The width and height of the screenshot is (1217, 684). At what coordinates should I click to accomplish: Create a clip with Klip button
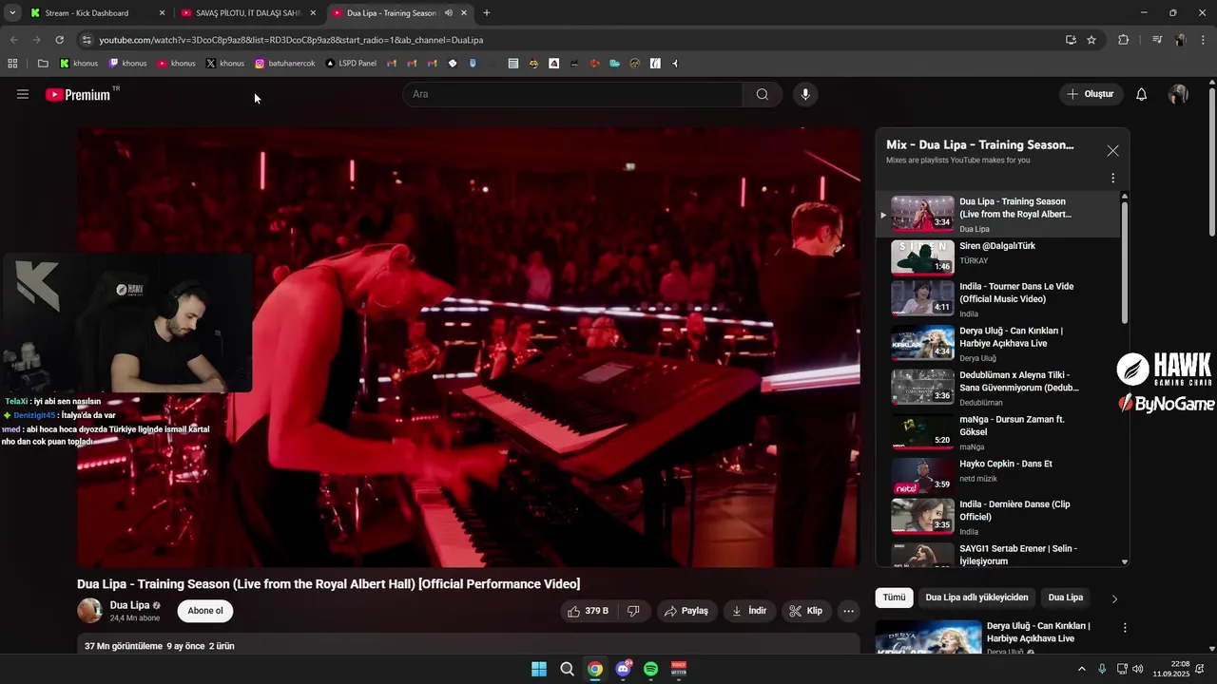click(805, 611)
